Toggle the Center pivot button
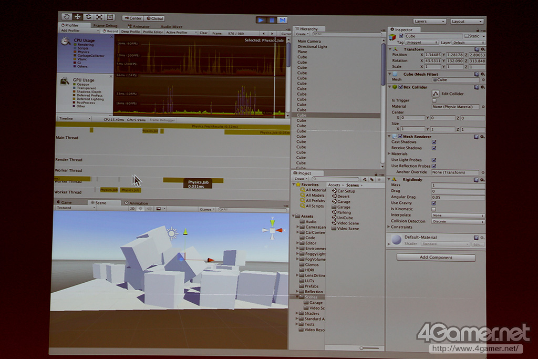 pos(132,18)
